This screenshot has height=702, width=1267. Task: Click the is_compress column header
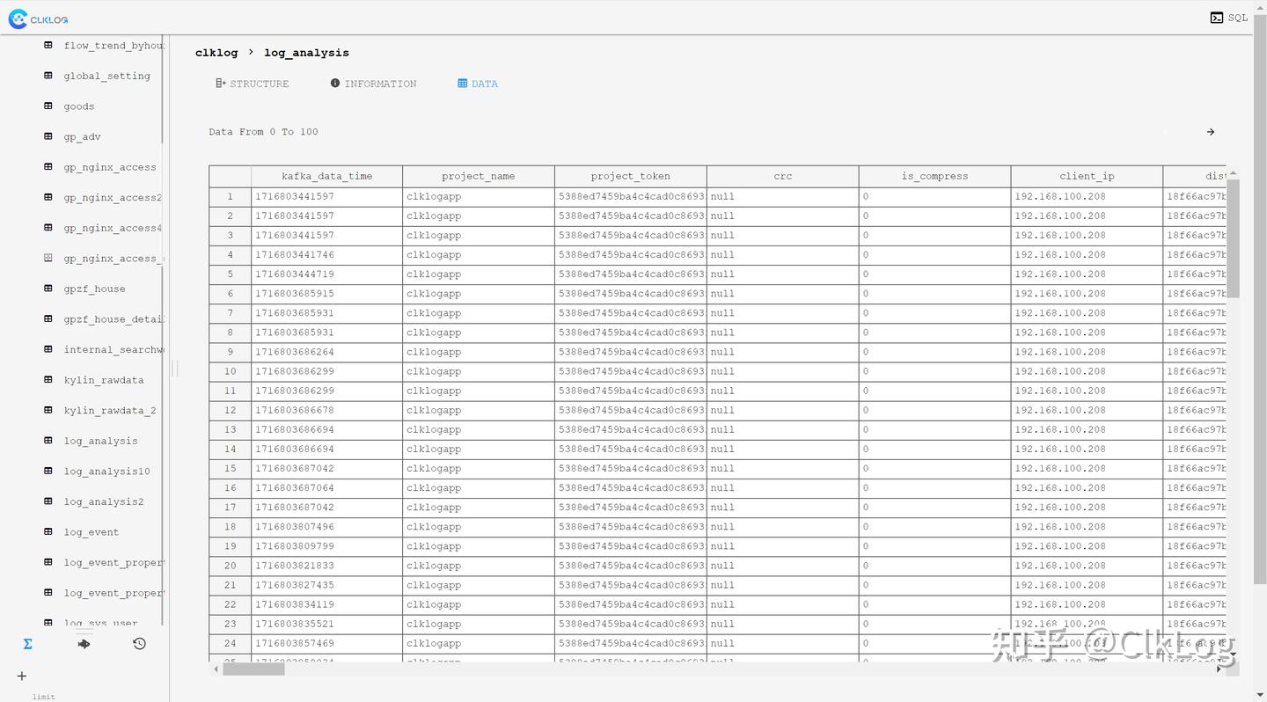[935, 176]
